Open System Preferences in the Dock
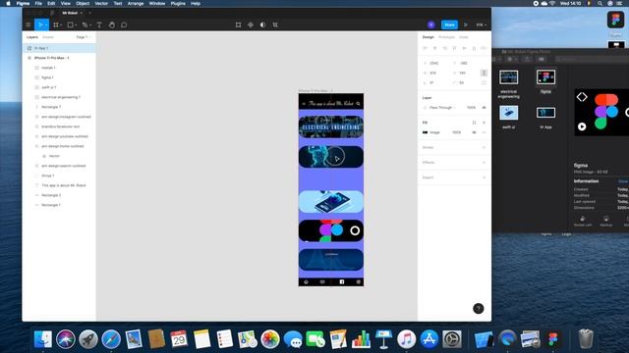The image size is (629, 353). pos(452,339)
